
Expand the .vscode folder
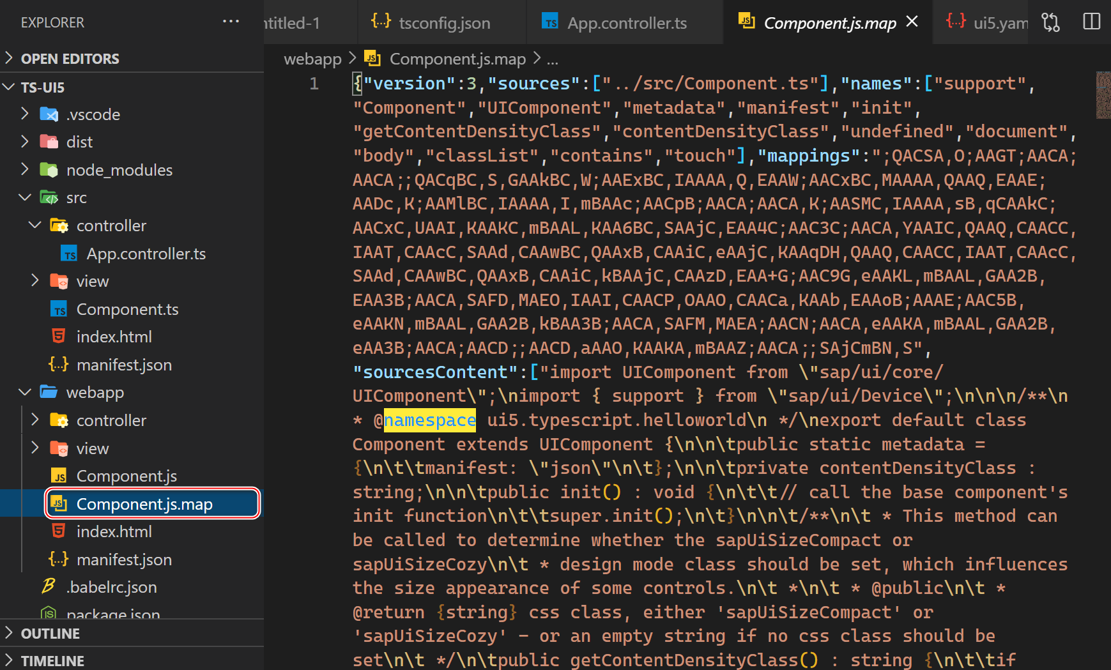(132, 114)
